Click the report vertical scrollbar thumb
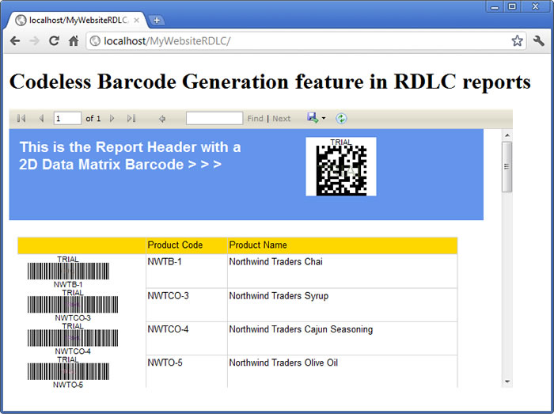Image resolution: width=554 pixels, height=414 pixels. 507,167
